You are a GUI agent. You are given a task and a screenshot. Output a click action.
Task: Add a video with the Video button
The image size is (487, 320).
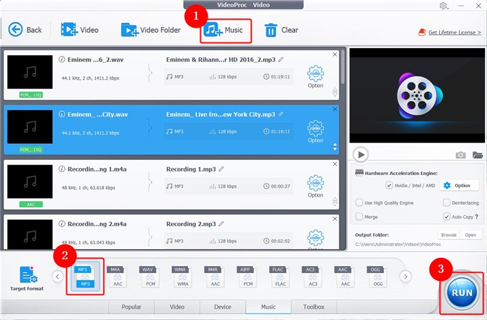click(x=80, y=30)
